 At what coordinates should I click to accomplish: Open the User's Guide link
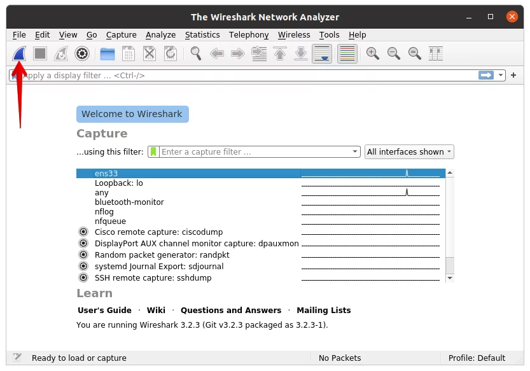pyautogui.click(x=104, y=310)
